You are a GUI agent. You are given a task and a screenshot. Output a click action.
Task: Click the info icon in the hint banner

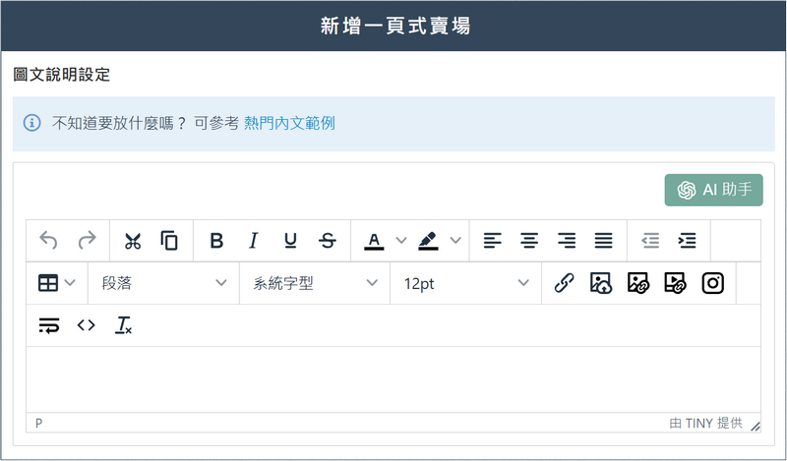coord(32,123)
